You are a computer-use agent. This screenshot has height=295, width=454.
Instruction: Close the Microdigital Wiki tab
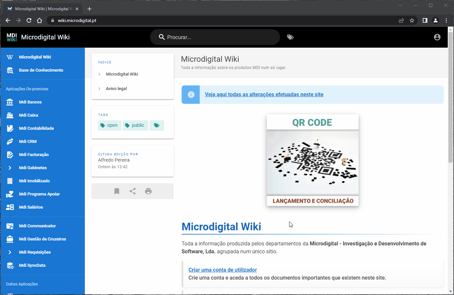pyautogui.click(x=77, y=9)
